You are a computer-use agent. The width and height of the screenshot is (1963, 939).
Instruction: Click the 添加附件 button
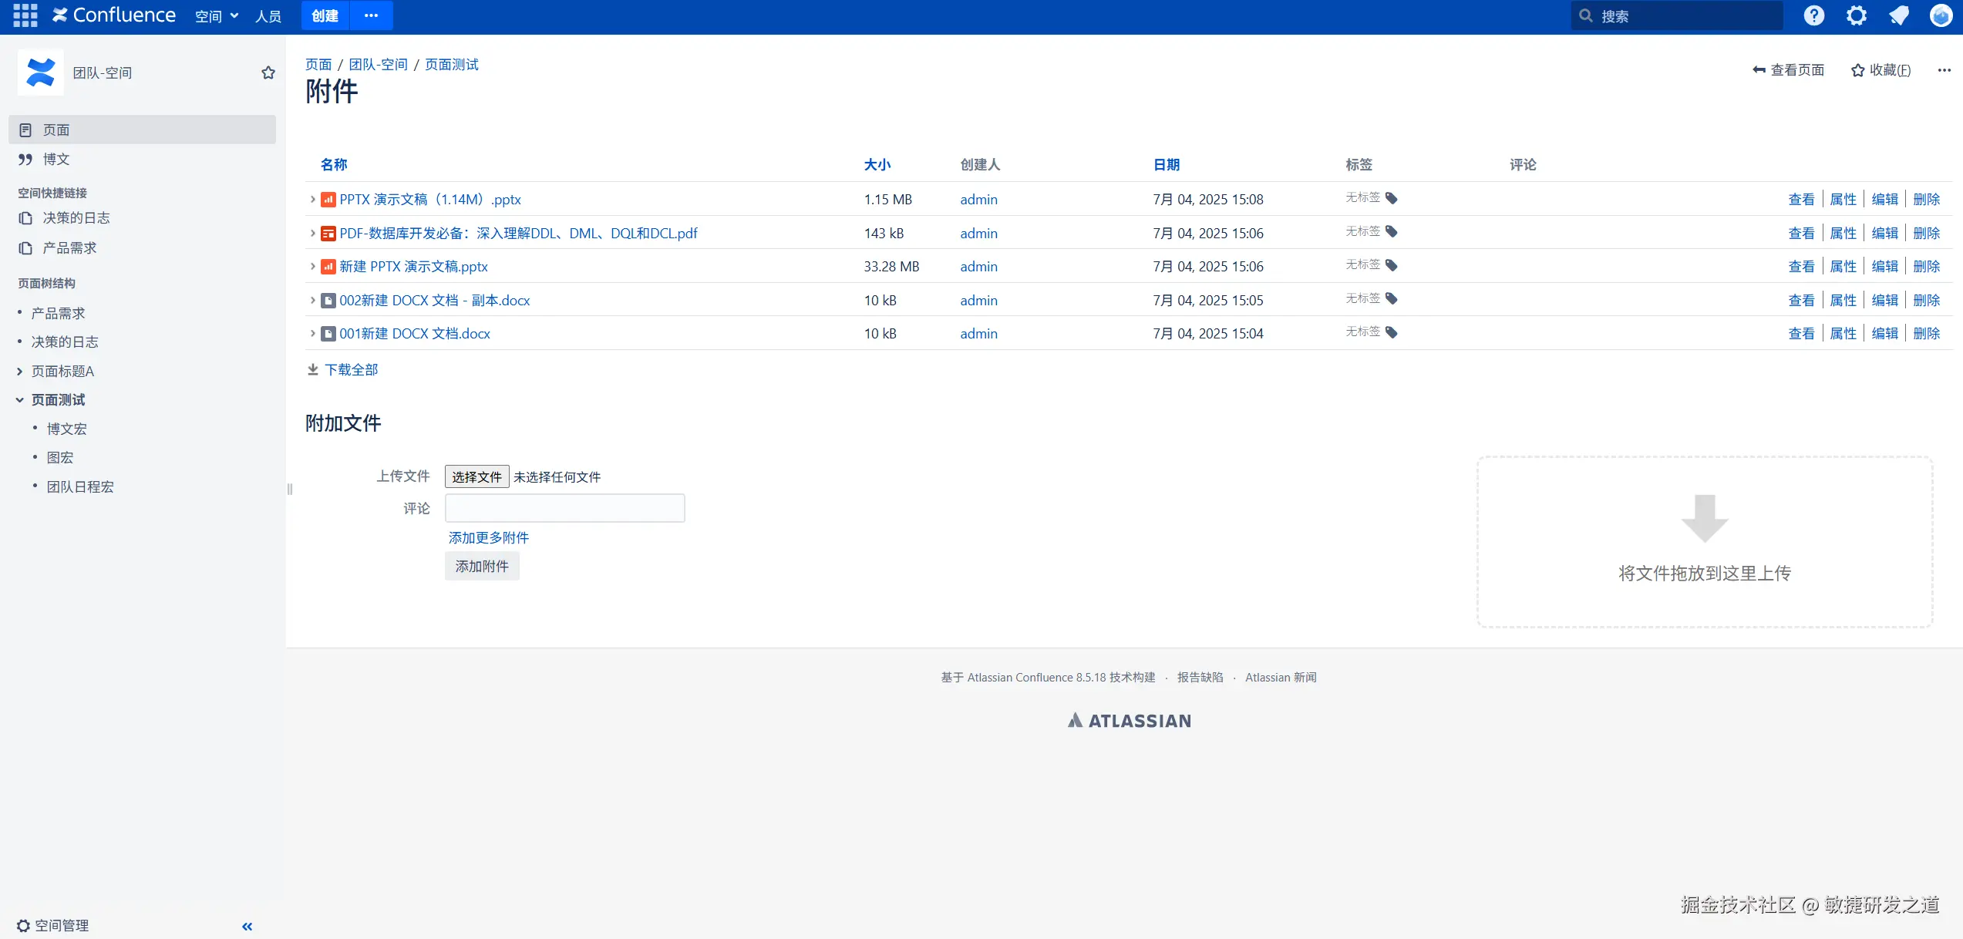pyautogui.click(x=482, y=566)
